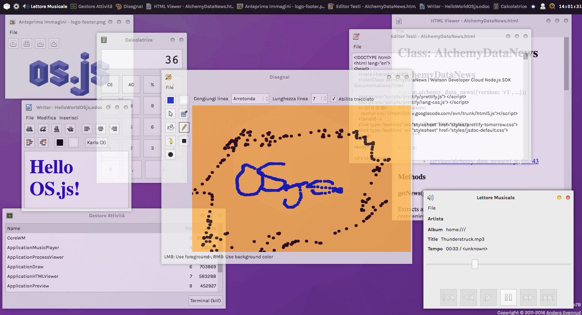Pick the path/pen nib tool in Disegna!
Screen dimensions: 582x315
coord(170,141)
